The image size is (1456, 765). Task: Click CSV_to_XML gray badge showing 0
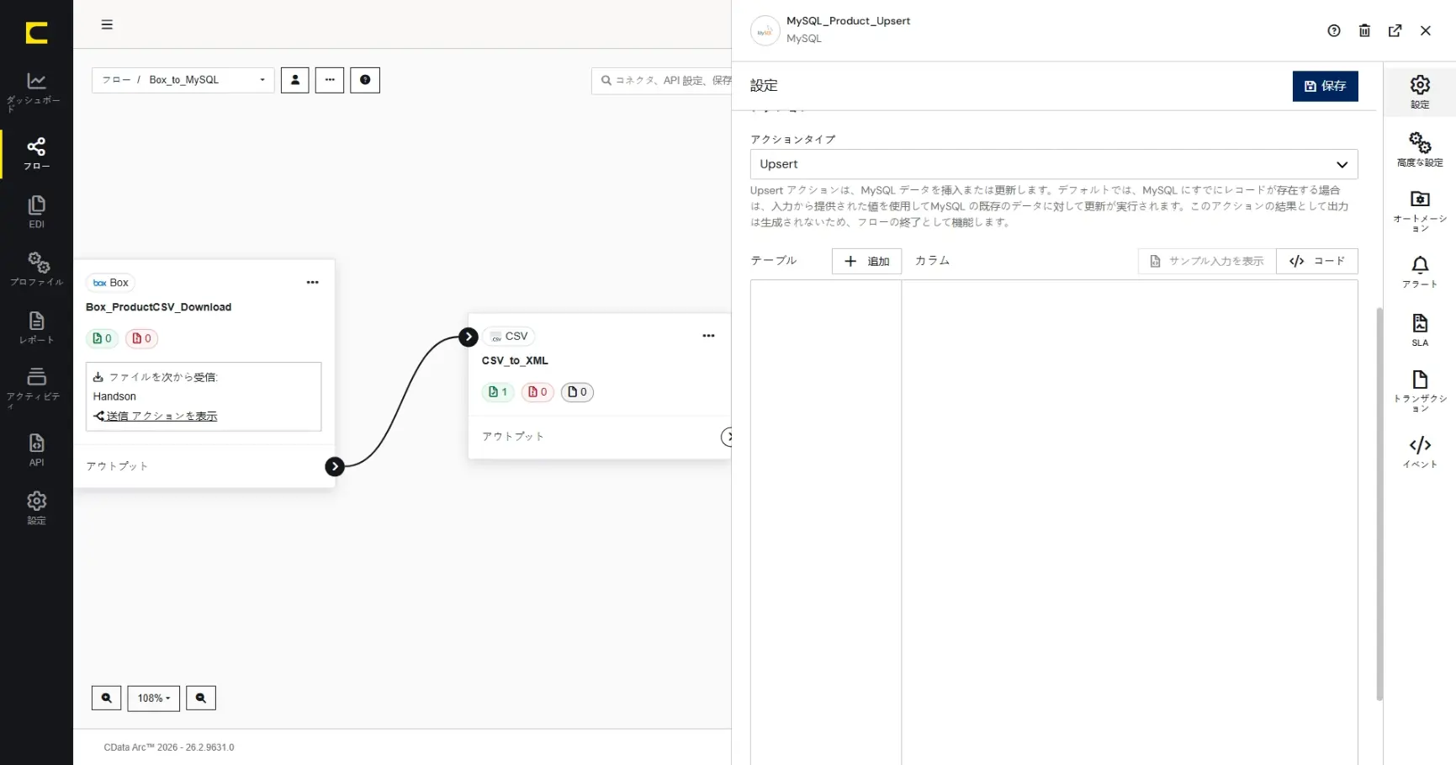click(x=577, y=392)
